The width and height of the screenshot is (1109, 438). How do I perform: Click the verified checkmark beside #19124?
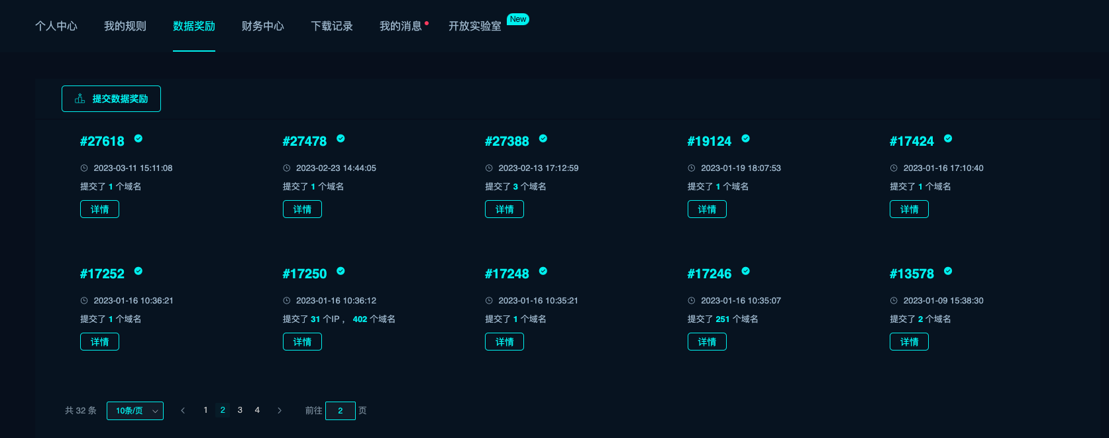[746, 138]
